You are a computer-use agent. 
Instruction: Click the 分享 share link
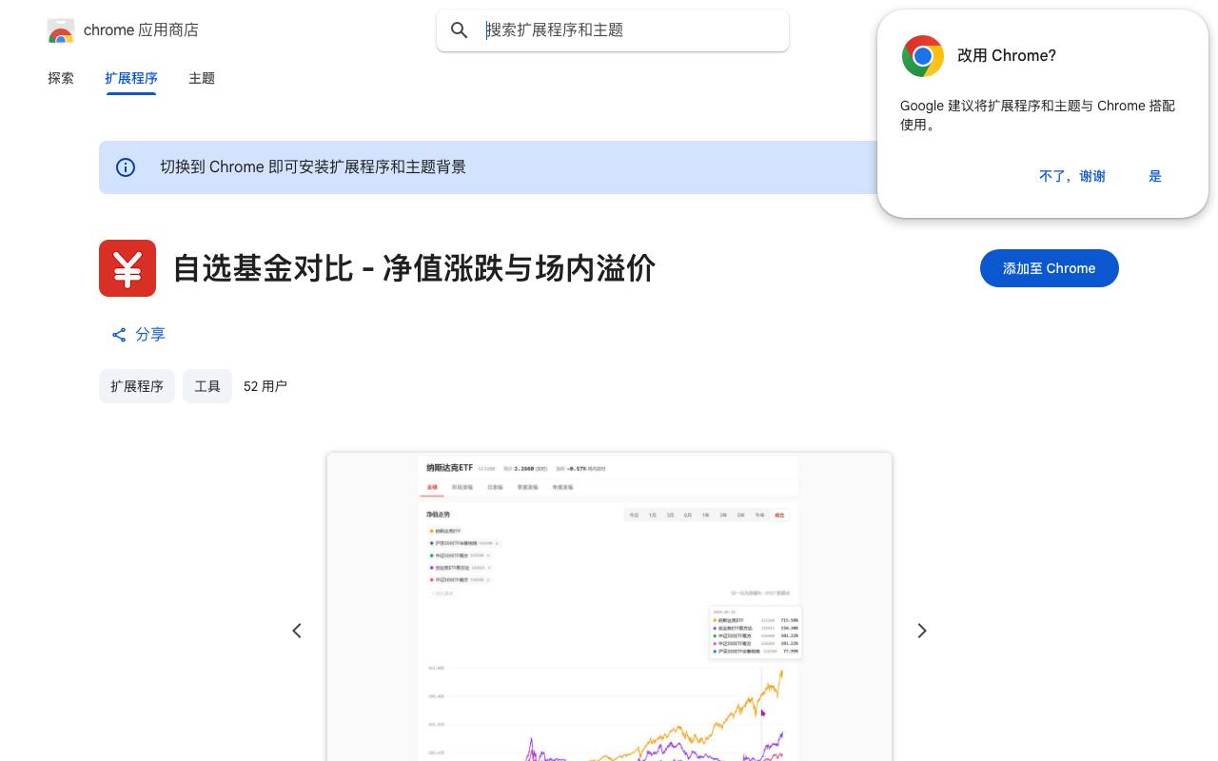pyautogui.click(x=138, y=335)
